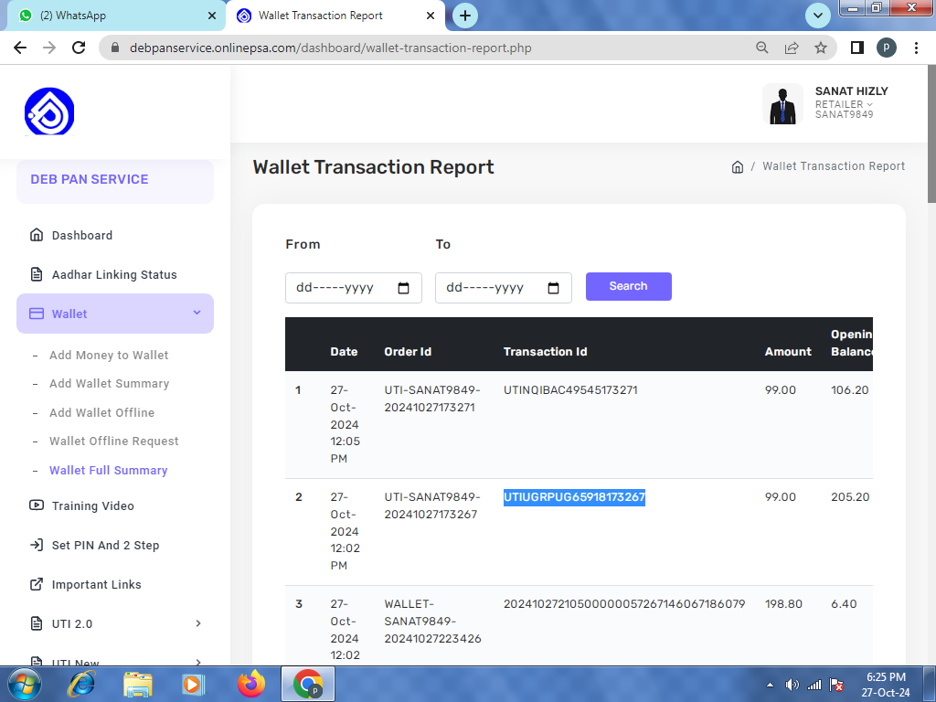Select Wallet Offline Request submenu item
Screen dimensions: 936x702
(113, 441)
